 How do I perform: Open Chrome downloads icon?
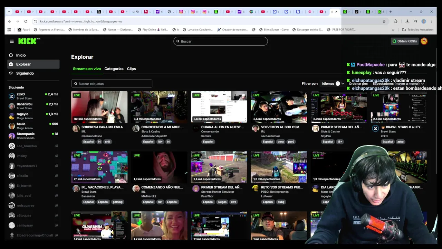click(407, 21)
